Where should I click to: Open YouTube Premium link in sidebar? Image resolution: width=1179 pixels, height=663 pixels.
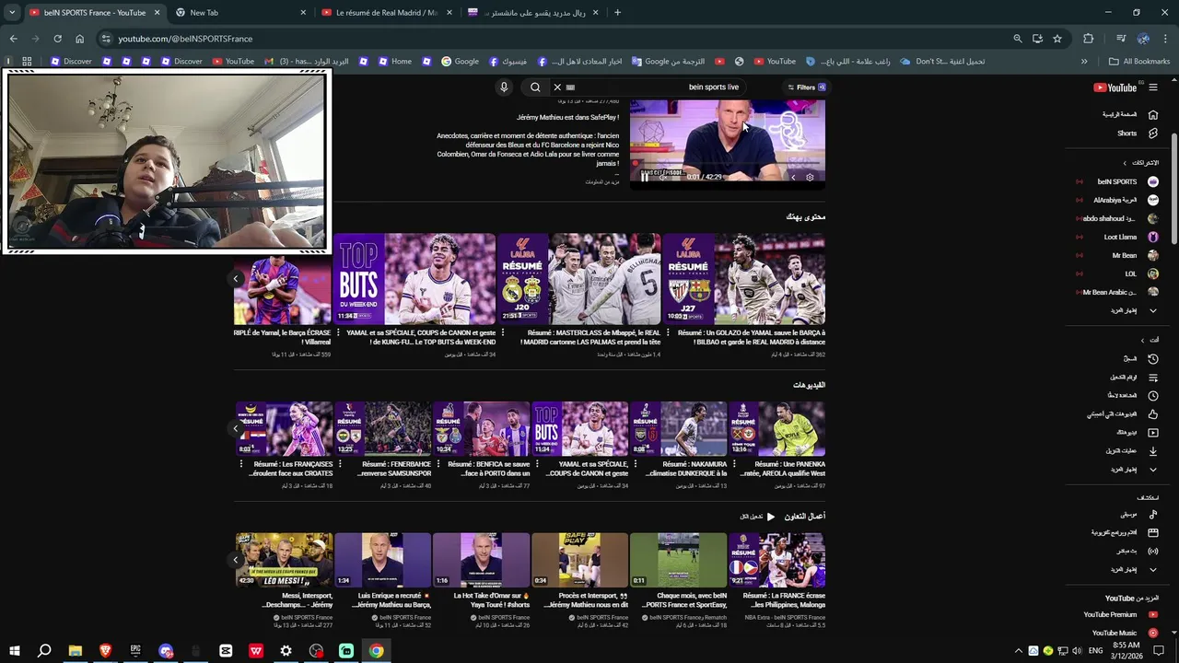pos(1121,614)
